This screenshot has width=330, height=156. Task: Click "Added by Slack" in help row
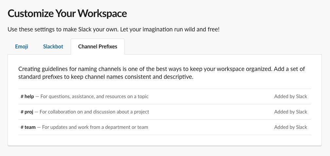pyautogui.click(x=290, y=96)
